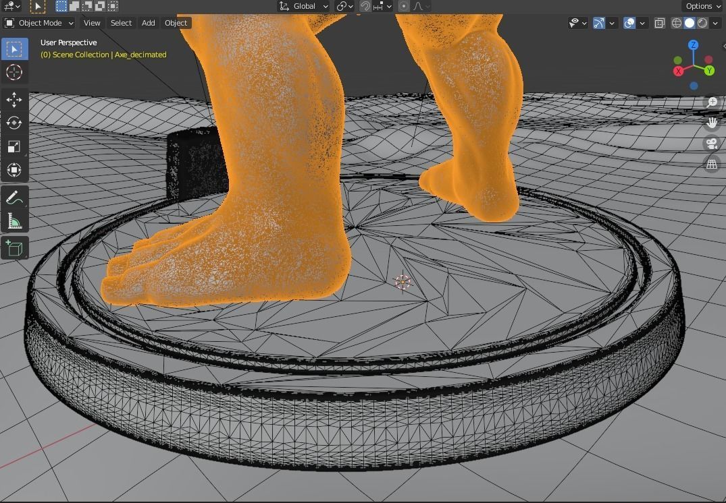Open the Object Mode dropdown
This screenshot has height=503, width=726.
coord(39,23)
